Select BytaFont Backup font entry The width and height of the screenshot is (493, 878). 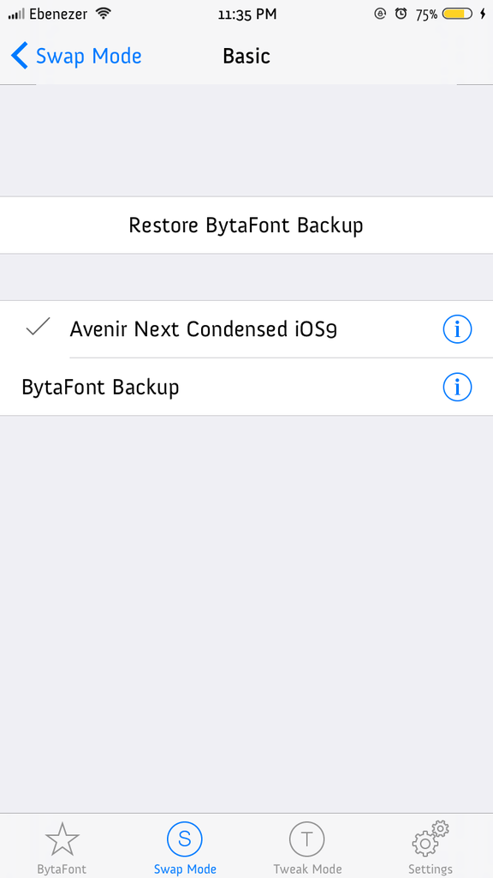246,387
